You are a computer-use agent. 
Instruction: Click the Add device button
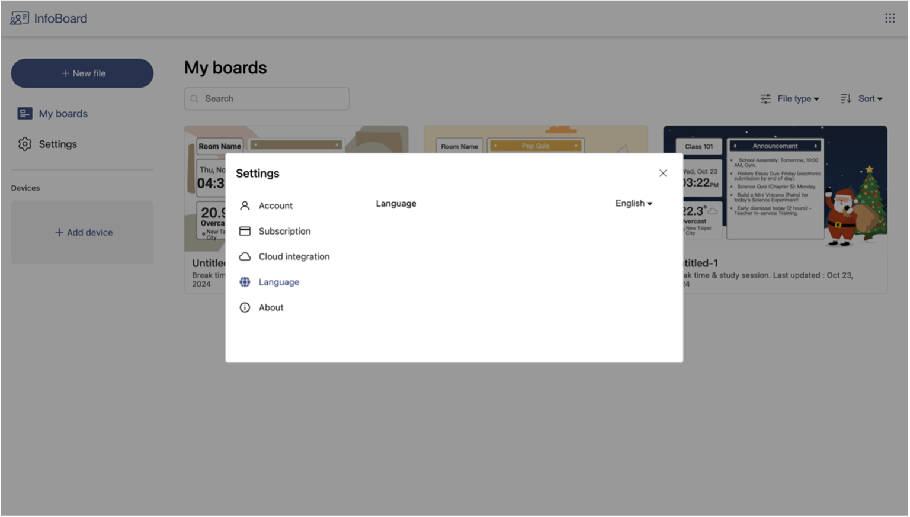click(82, 233)
